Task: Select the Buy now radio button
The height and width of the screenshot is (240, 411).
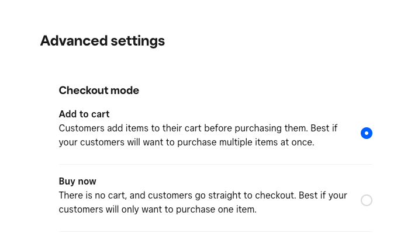Action: [367, 200]
